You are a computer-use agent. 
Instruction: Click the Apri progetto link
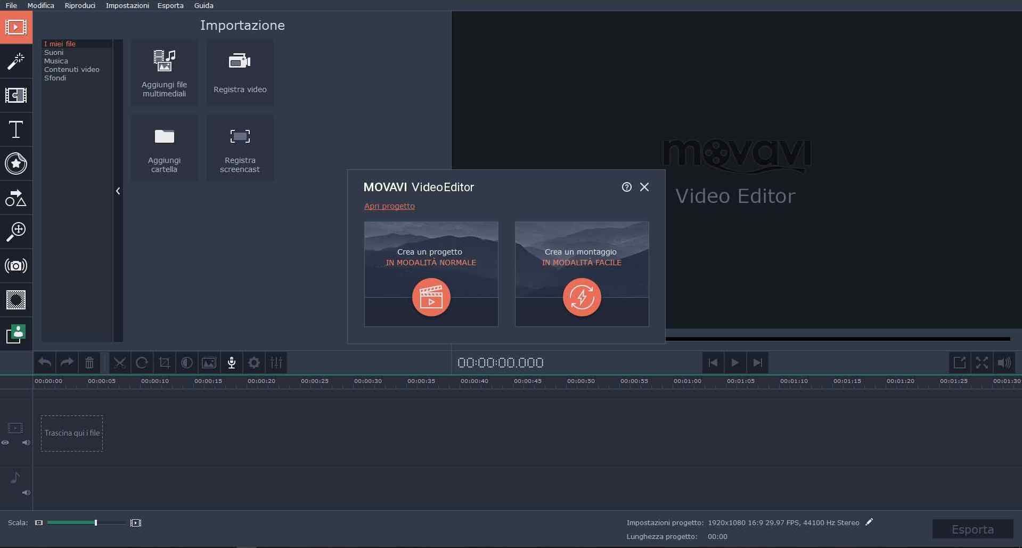point(389,206)
